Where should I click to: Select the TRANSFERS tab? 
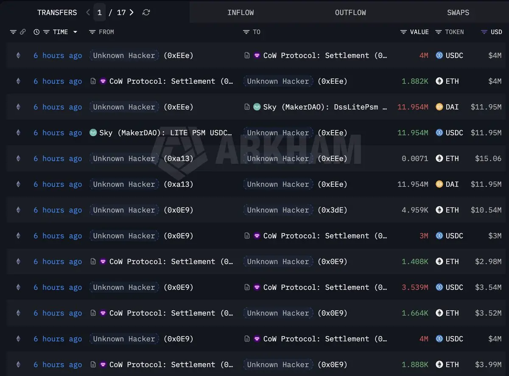[57, 12]
